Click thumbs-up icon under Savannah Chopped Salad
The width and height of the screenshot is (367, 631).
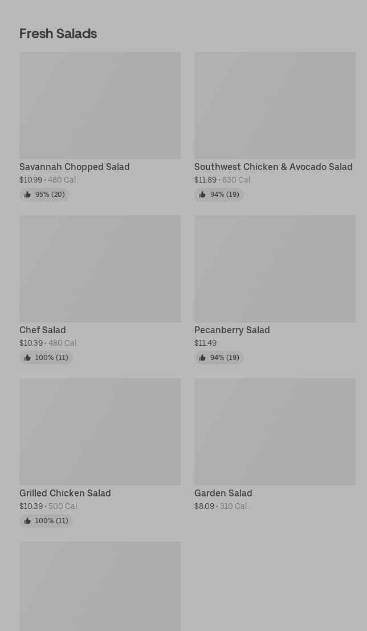pos(27,195)
